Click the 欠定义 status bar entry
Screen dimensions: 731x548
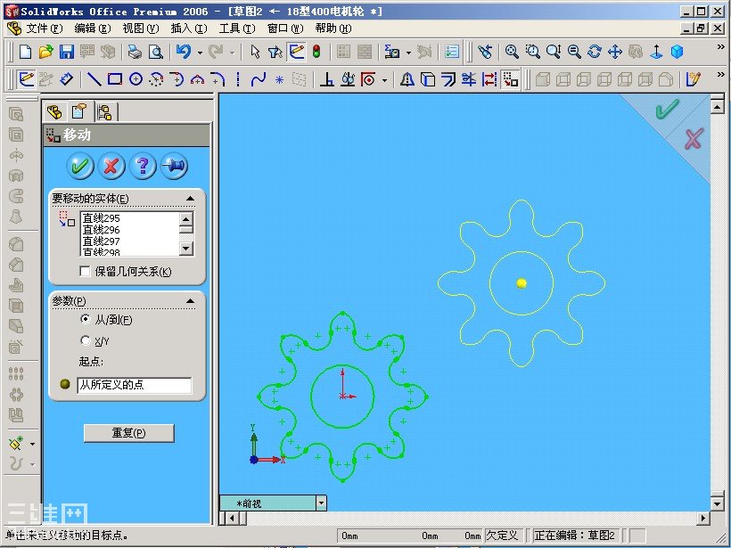tap(502, 536)
